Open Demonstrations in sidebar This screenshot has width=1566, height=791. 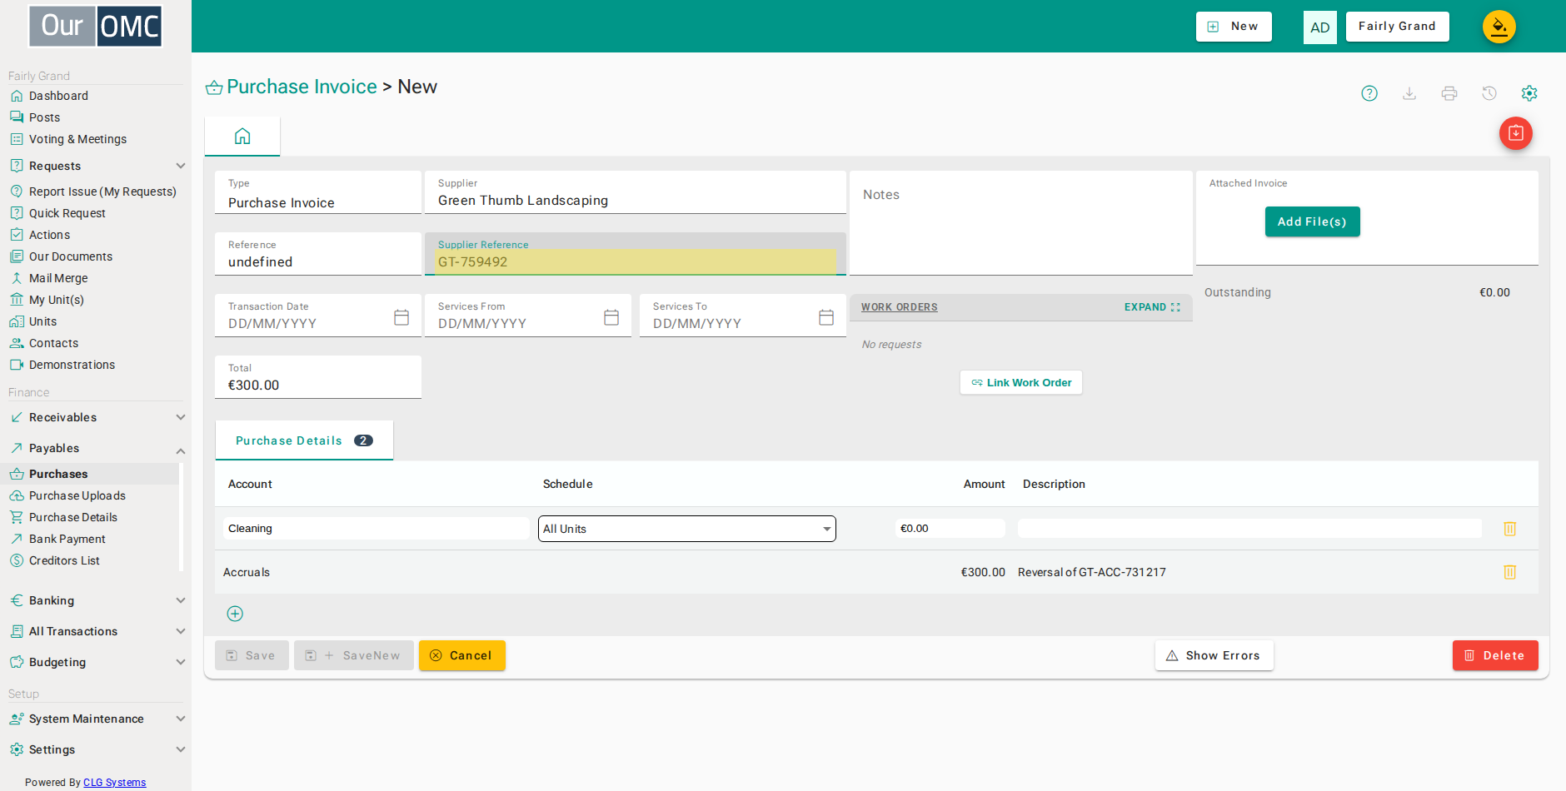click(72, 365)
